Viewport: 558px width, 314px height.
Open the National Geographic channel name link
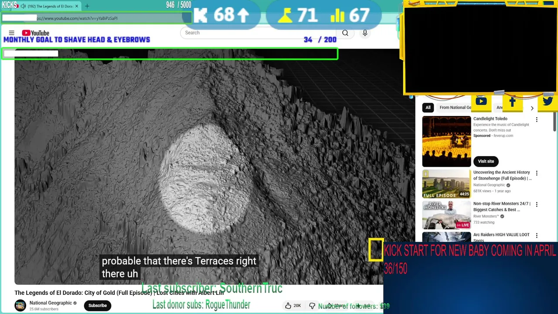click(51, 303)
